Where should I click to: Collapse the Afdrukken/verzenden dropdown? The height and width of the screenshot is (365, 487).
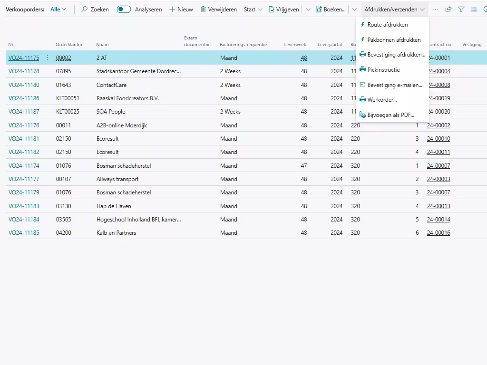(394, 10)
